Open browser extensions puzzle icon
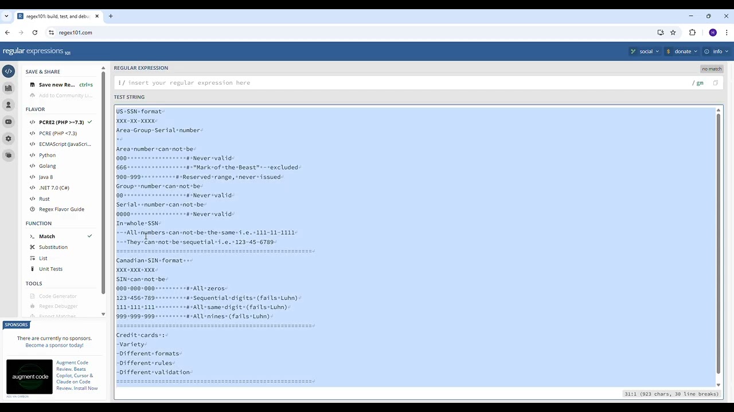The height and width of the screenshot is (412, 734). (x=692, y=33)
